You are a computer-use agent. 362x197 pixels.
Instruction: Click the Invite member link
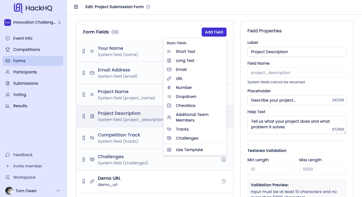point(27,166)
